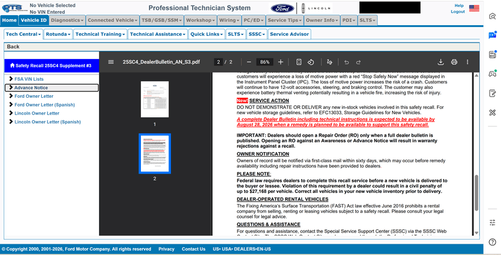The image size is (501, 255).
Task: Open the TSB/GSB/SSM dropdown
Action: click(x=162, y=20)
